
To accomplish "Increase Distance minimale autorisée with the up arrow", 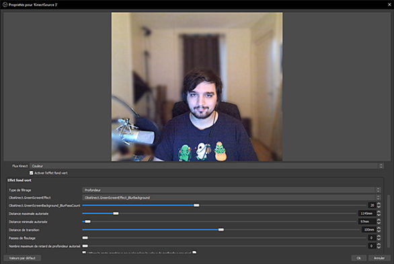I will [x=379, y=220].
